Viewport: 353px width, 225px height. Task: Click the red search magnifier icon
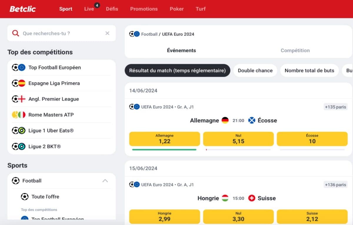[x=16, y=33]
